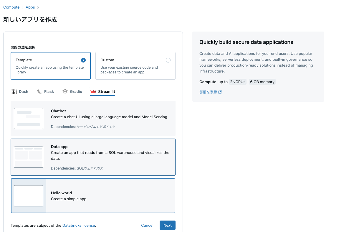Open the Gradio tab

(x=72, y=91)
